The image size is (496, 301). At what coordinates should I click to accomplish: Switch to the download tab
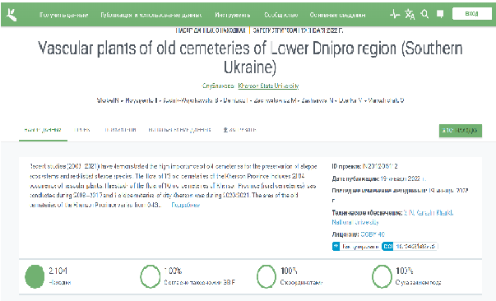tap(239, 130)
